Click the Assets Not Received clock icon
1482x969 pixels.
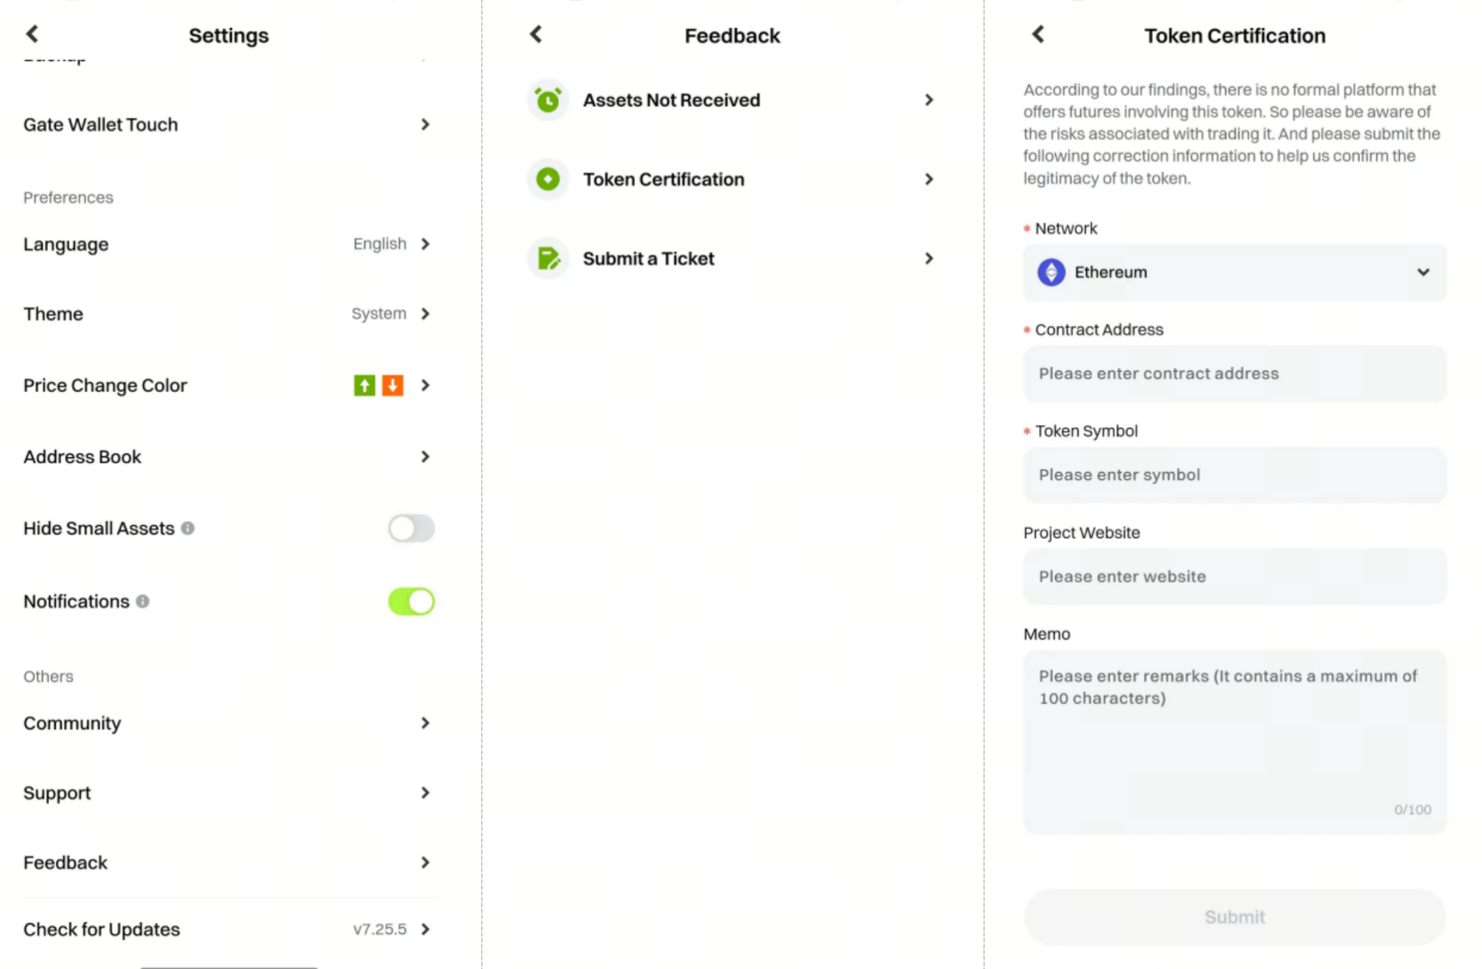(548, 100)
